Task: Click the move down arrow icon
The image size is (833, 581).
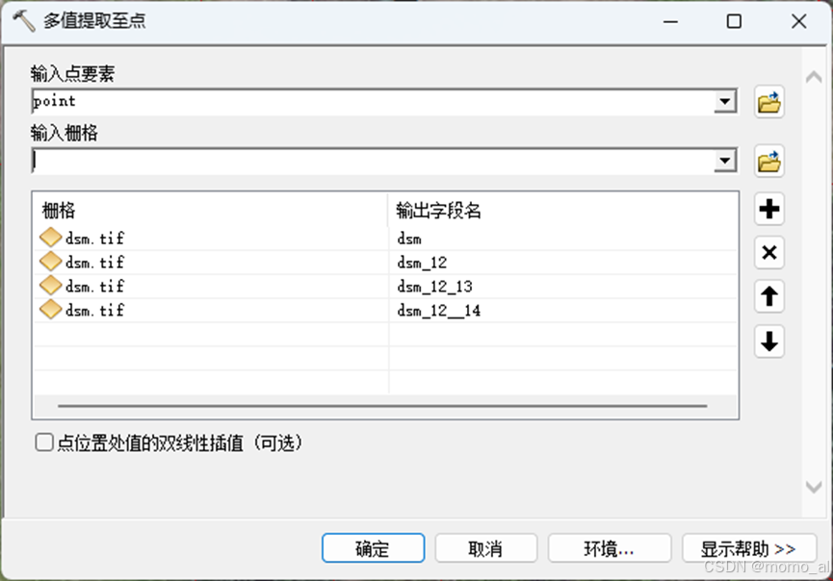Action: point(768,341)
